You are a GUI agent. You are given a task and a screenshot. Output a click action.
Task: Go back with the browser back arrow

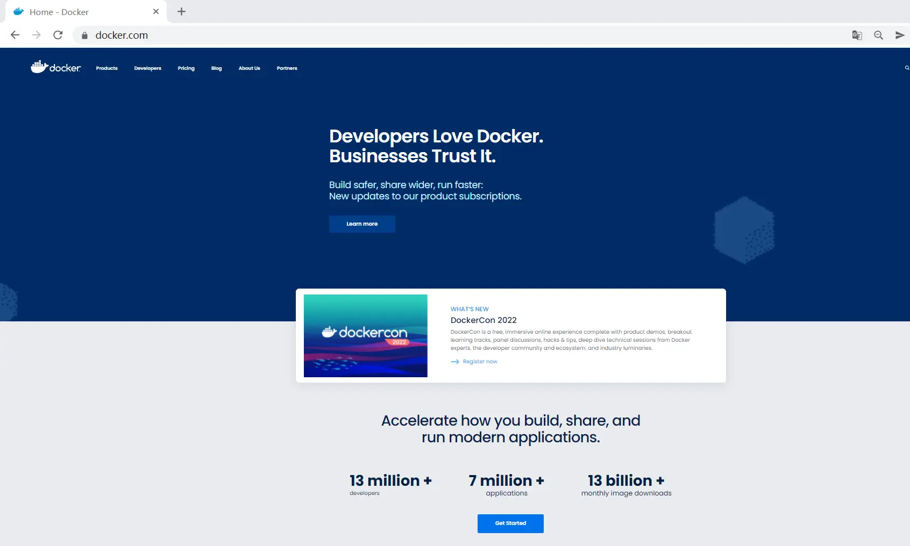(15, 35)
